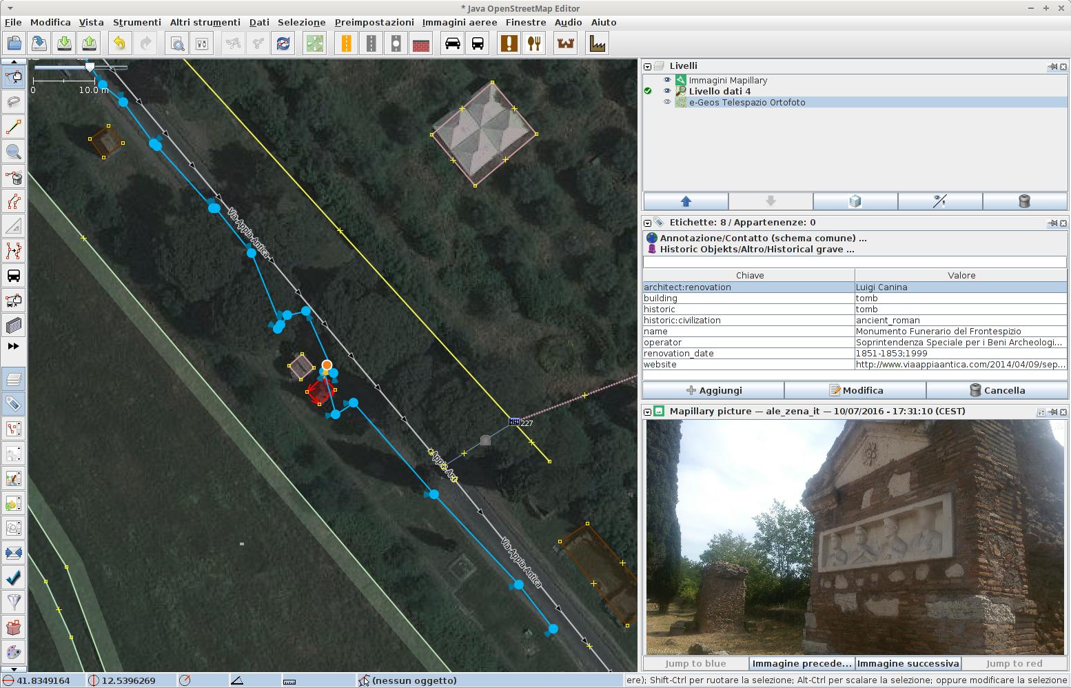Click the fork and spoon preset icon

click(x=534, y=43)
